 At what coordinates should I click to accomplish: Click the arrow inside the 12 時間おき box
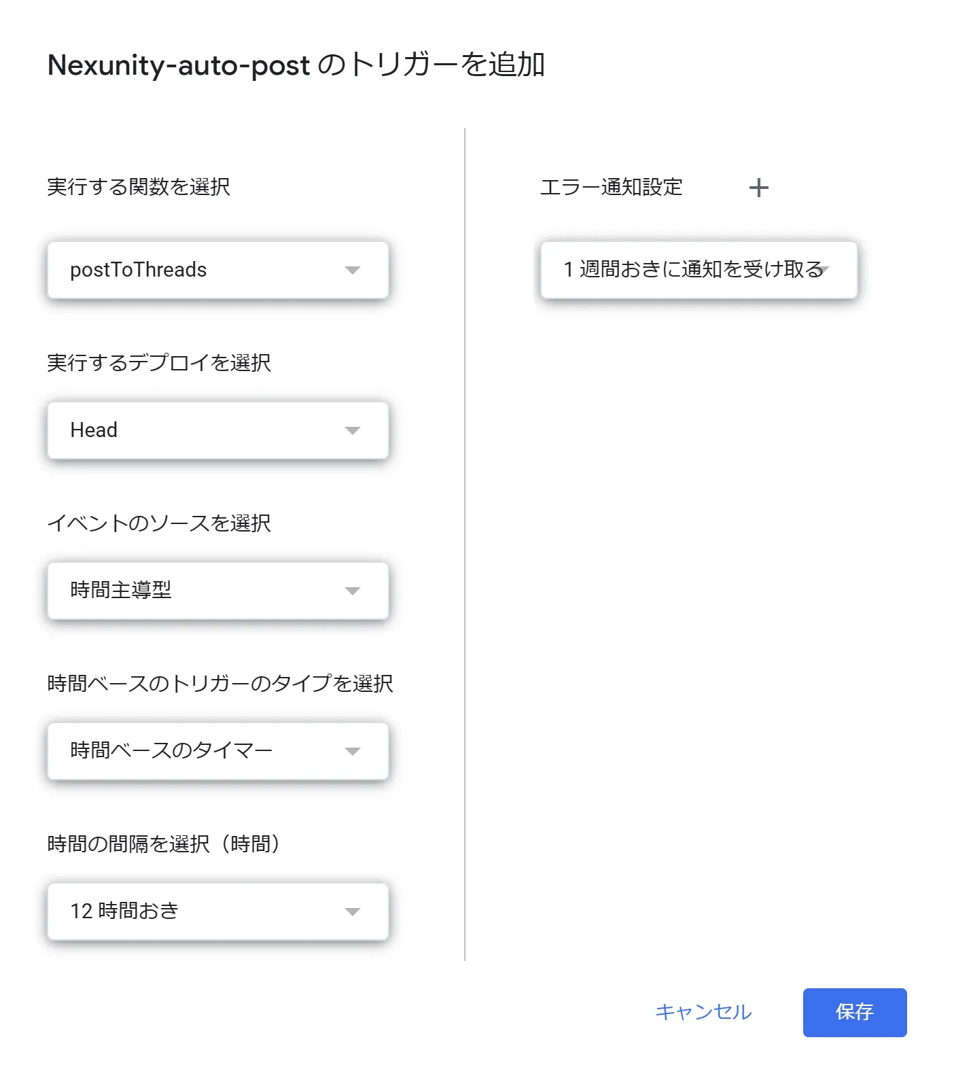(353, 911)
